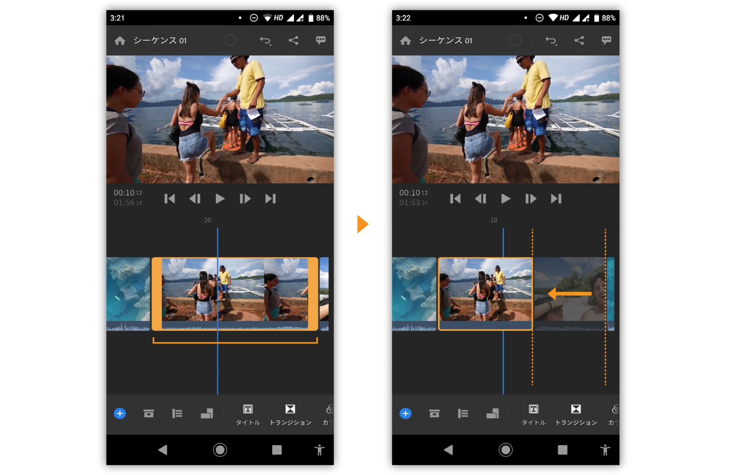Skip to next clip in left phone
This screenshot has width=736, height=475.
pos(270,199)
